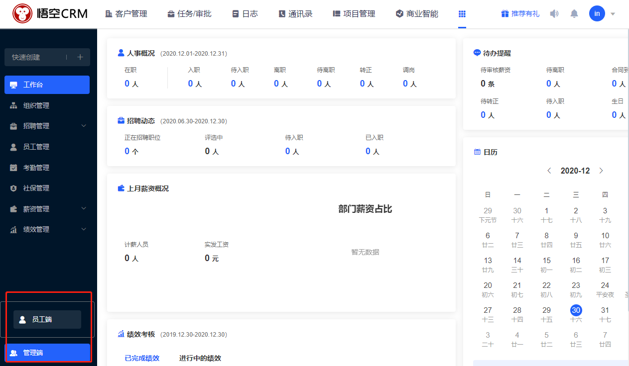Click the 暂无数据 placeholder text
Viewport: 629px width, 366px height.
(365, 252)
